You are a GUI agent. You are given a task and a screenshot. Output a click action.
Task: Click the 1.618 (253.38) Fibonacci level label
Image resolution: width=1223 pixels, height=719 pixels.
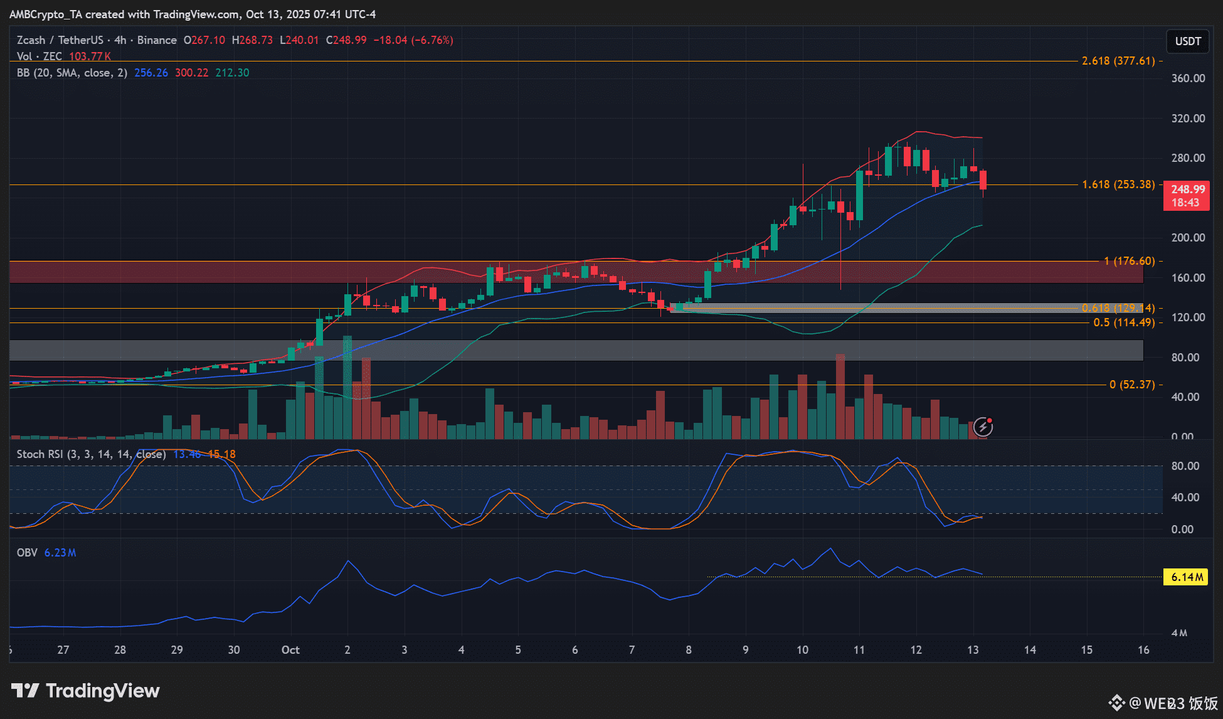click(1118, 184)
